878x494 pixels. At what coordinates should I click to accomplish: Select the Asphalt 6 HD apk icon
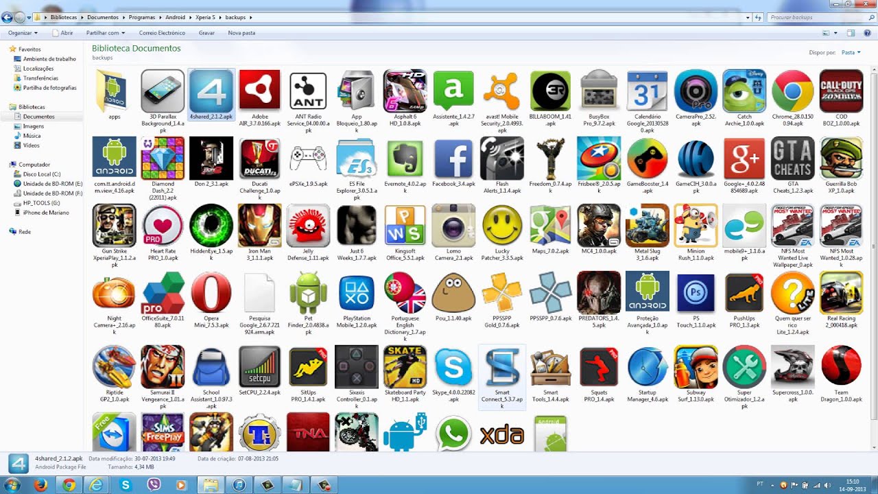(x=405, y=91)
